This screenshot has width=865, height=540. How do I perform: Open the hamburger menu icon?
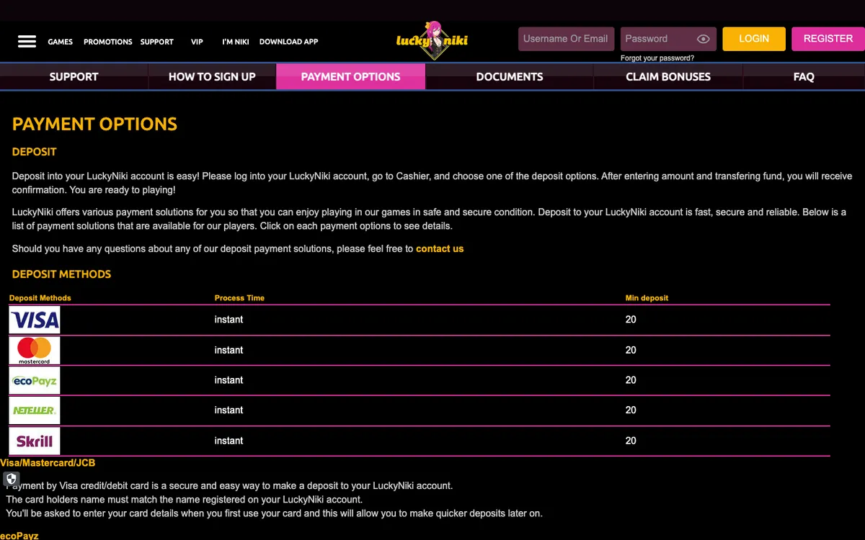[27, 41]
